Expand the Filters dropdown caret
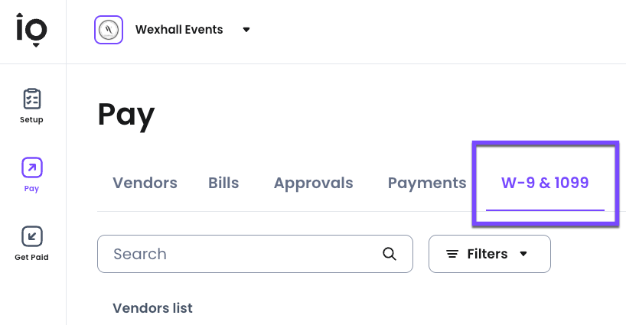This screenshot has width=626, height=325. [523, 254]
